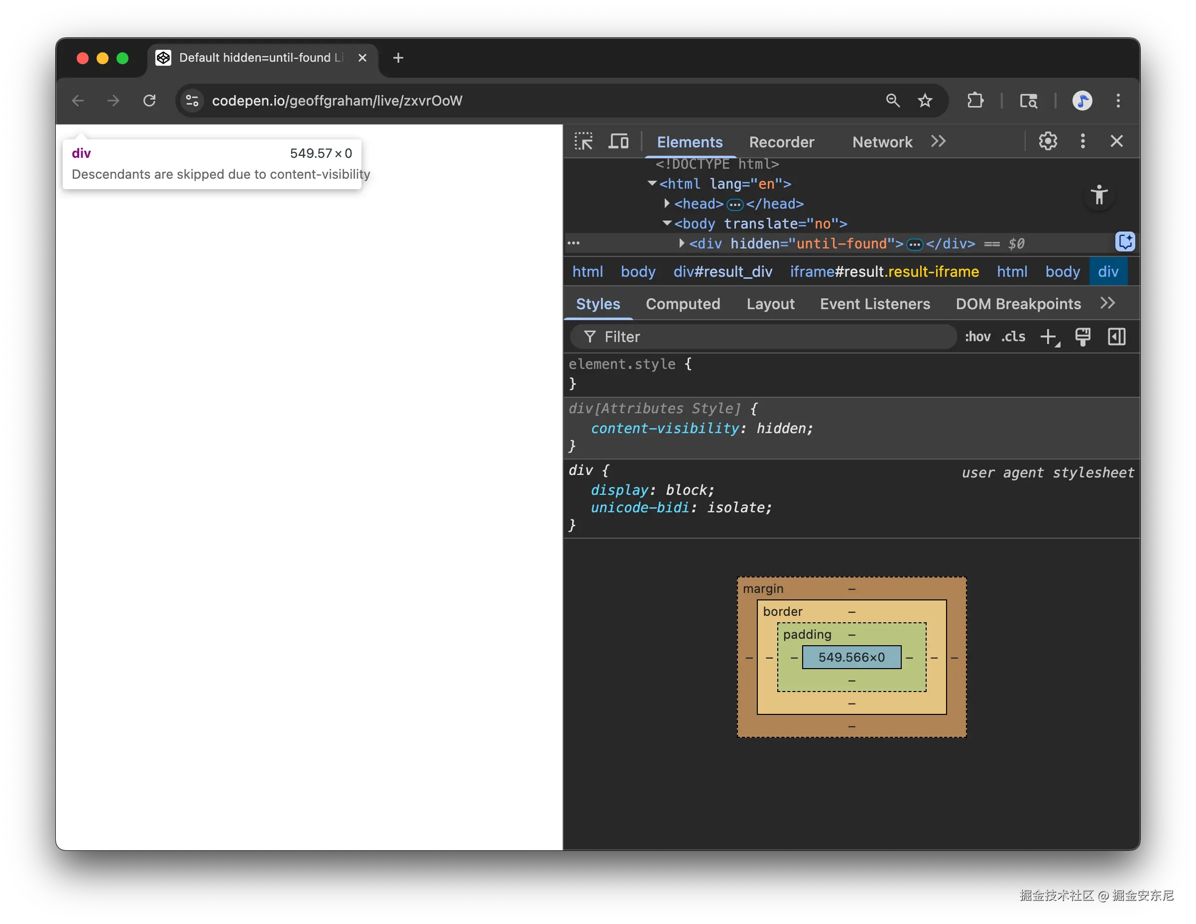Open the Network panel tab
This screenshot has height=924, width=1196.
882,142
